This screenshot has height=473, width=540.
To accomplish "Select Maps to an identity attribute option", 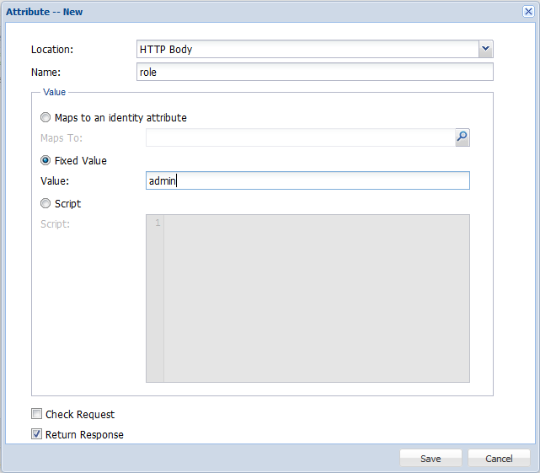I will point(45,118).
